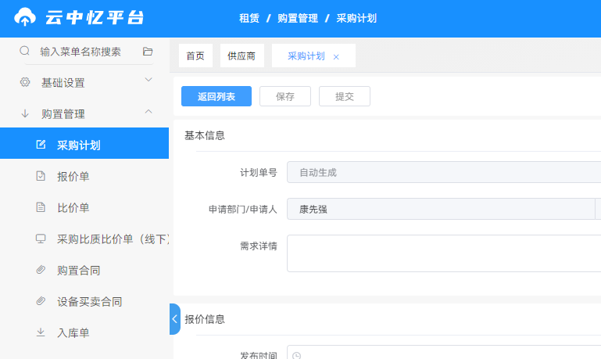Click the 保存 button
Viewport: 601px width, 359px height.
click(285, 96)
